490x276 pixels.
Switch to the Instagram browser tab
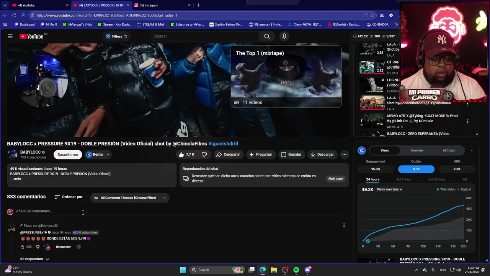[162, 5]
